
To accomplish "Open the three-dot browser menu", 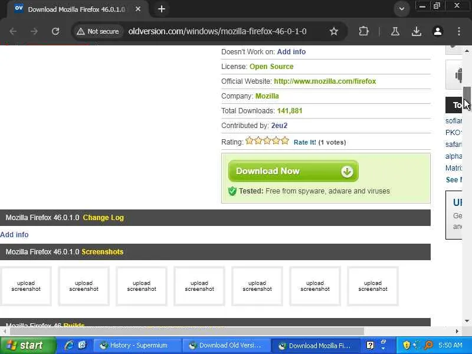I will 459,31.
